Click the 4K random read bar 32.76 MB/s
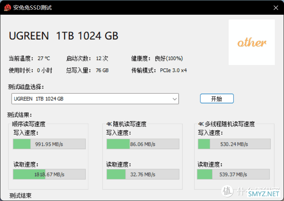Screen dimensions: 284x201 click(x=143, y=174)
